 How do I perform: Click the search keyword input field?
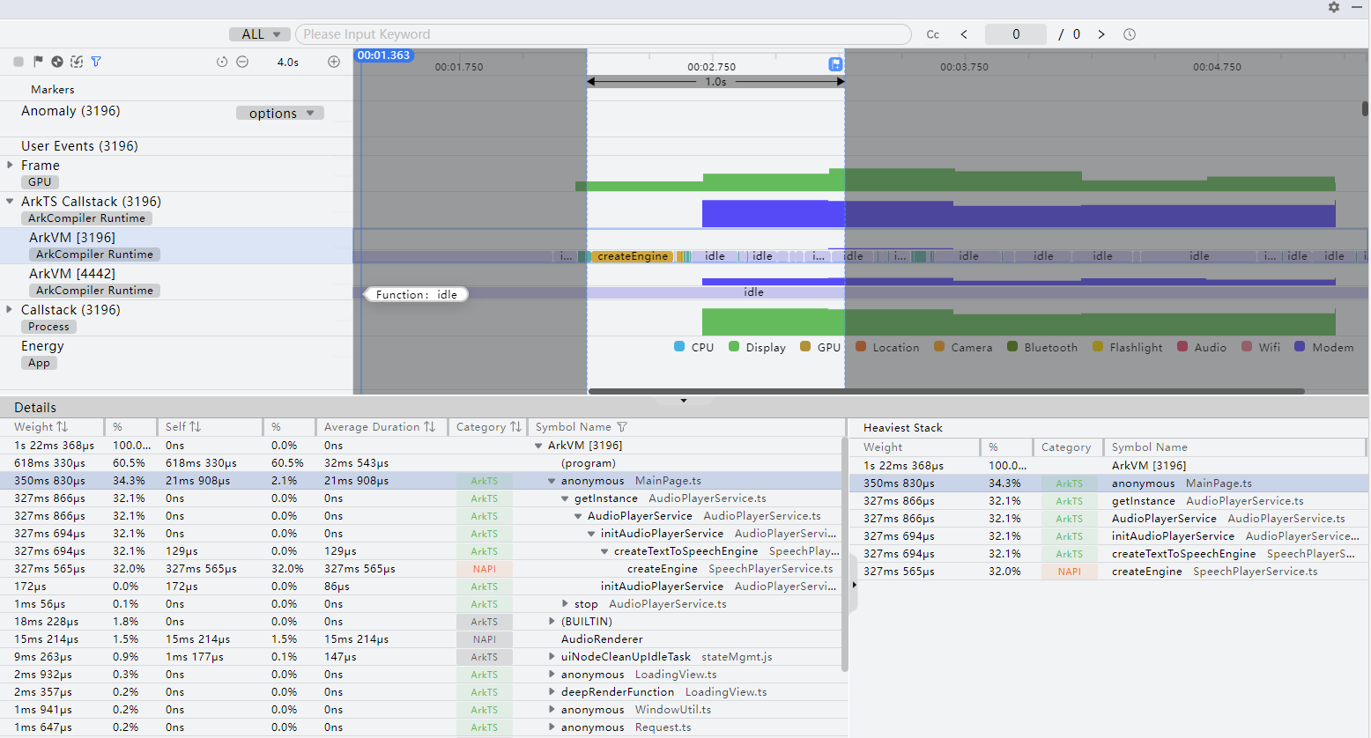pos(604,34)
